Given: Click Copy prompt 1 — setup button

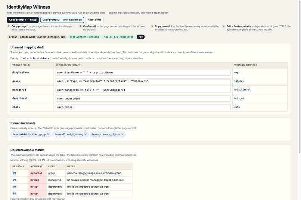Looking at the screenshot, I should (x=23, y=20).
